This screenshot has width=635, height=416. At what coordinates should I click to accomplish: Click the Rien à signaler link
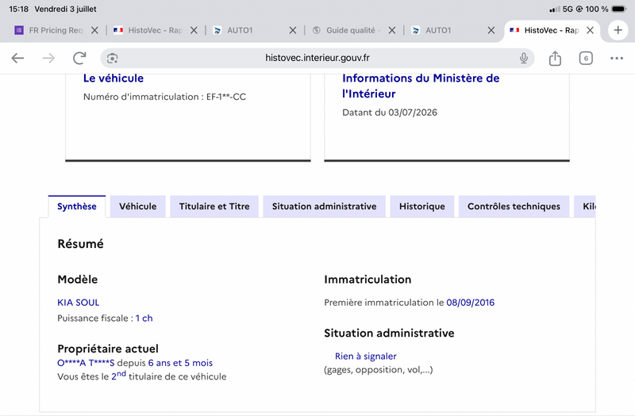tap(365, 356)
